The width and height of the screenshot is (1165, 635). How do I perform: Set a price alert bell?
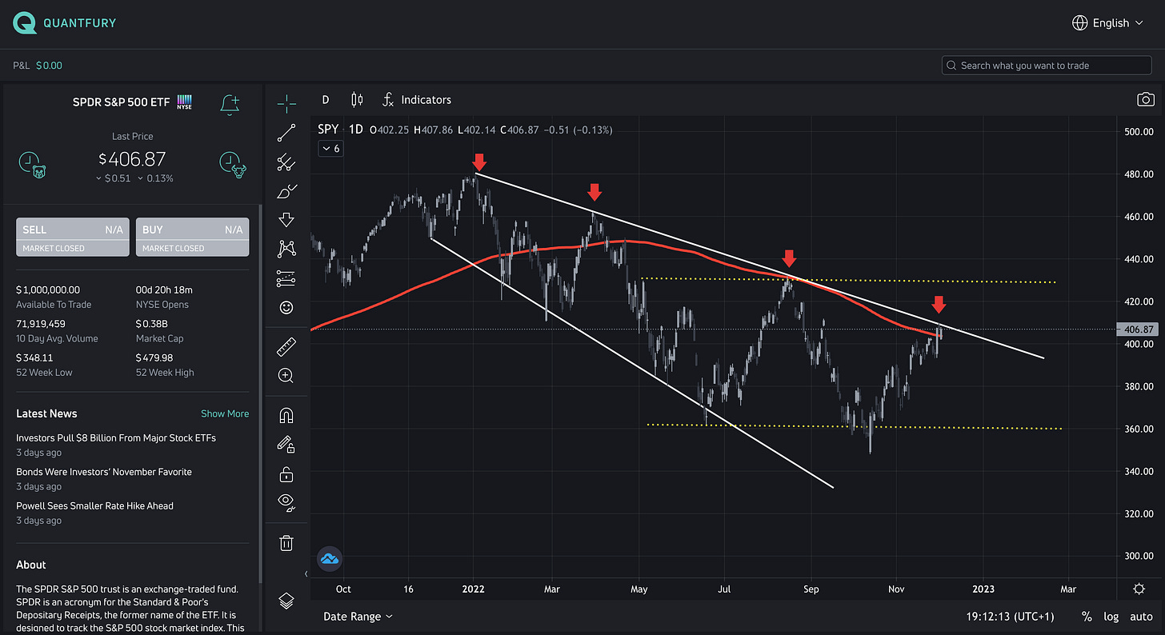click(x=230, y=103)
